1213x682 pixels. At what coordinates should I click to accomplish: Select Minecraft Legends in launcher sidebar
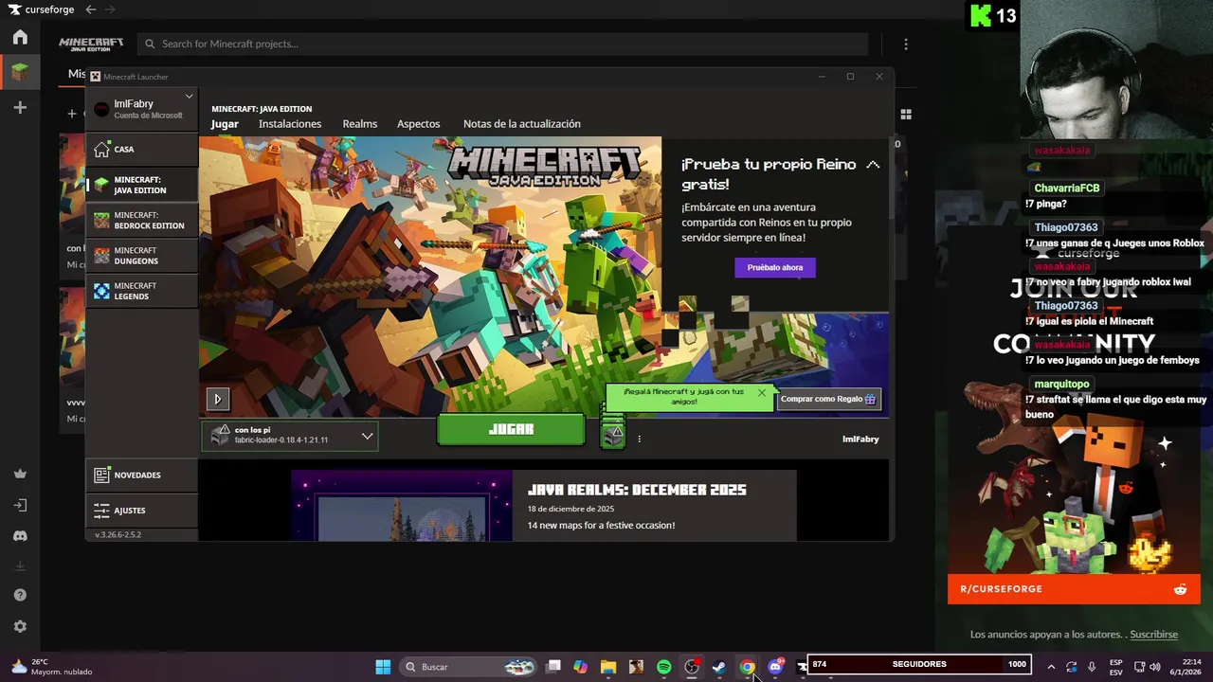[142, 291]
